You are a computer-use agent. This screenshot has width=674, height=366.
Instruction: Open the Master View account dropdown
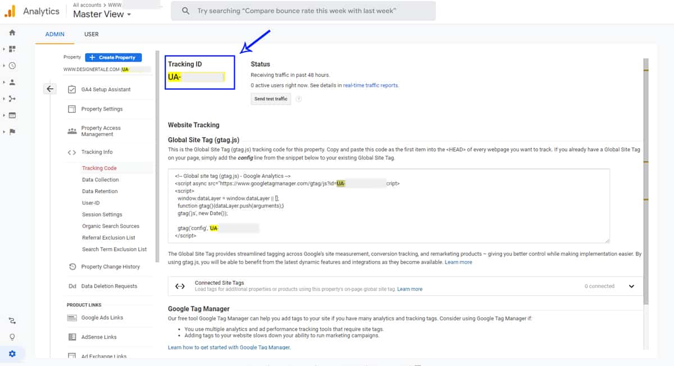[102, 15]
